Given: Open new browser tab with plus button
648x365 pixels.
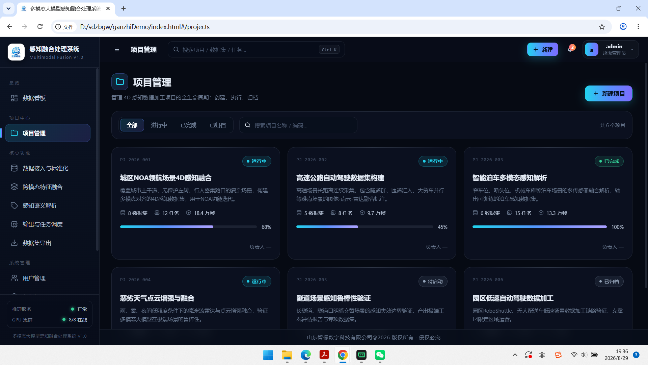Looking at the screenshot, I should (124, 8).
